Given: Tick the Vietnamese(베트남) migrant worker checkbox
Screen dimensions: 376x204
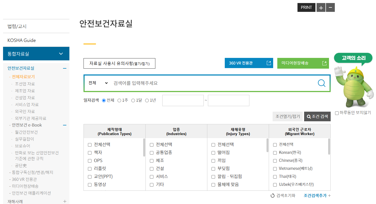Looking at the screenshot, I should pos(275,169).
